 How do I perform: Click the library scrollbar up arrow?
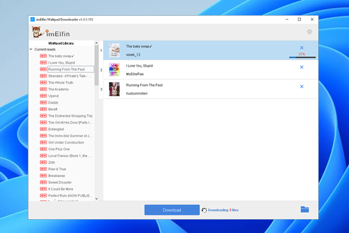97,43
